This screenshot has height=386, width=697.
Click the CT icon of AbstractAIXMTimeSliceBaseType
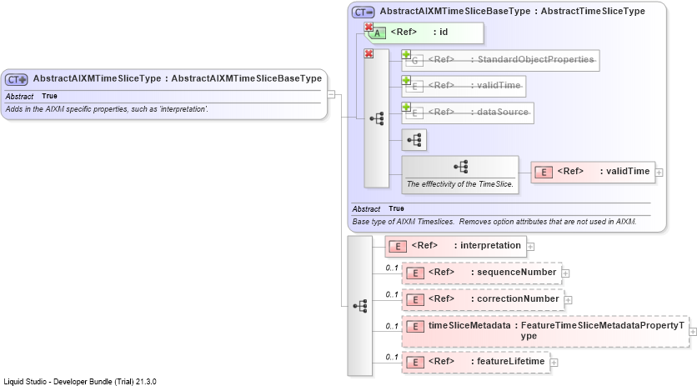point(364,13)
